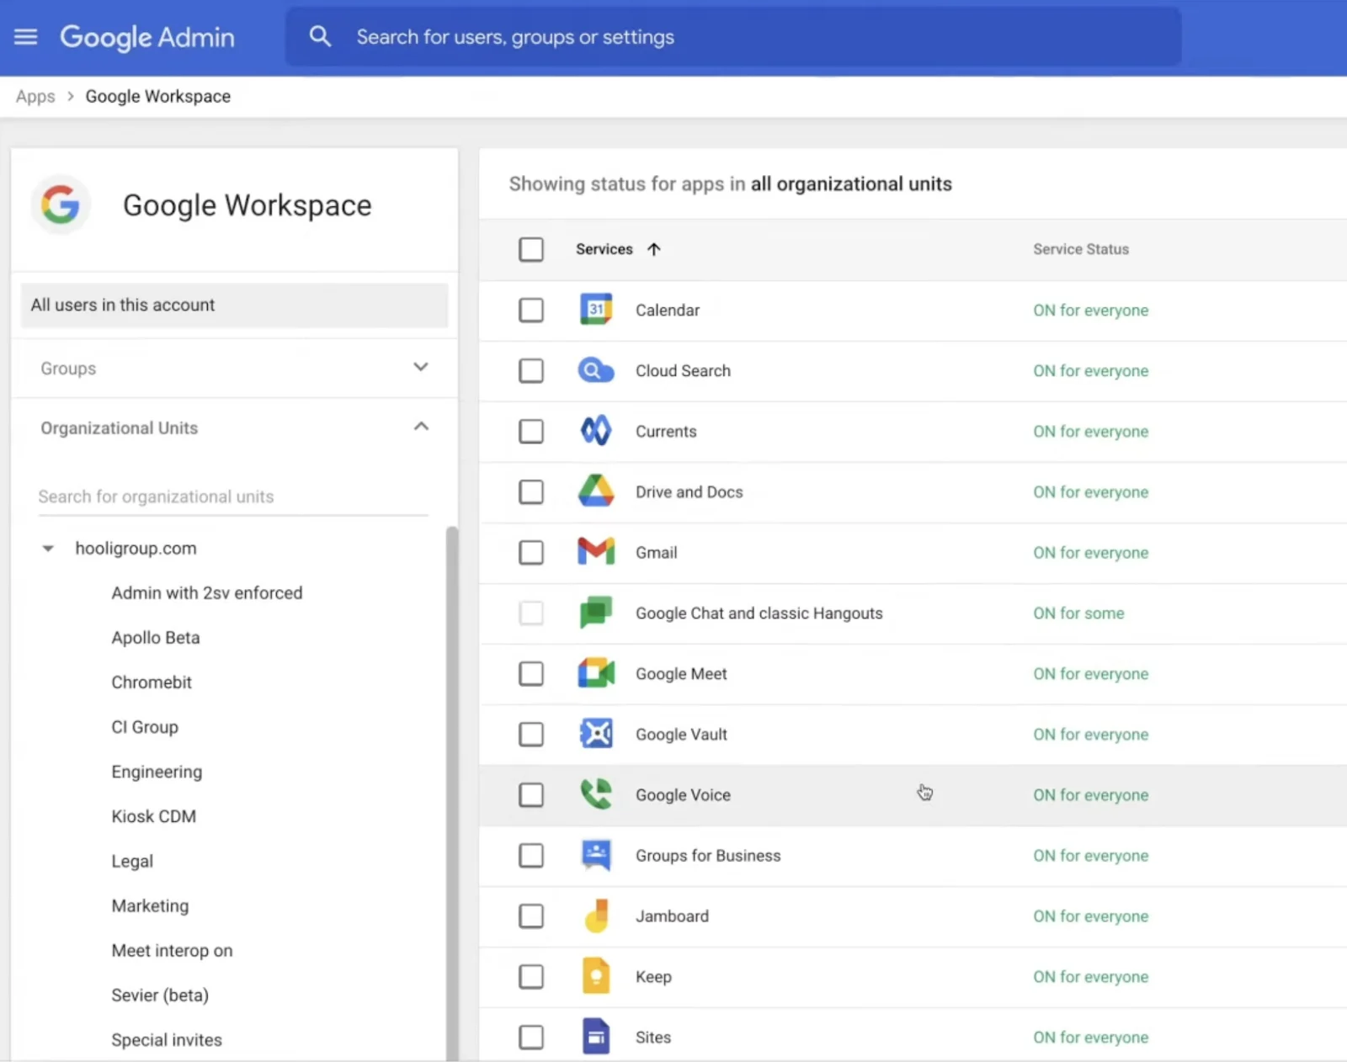Screen dimensions: 1347x1062
Task: Select the Engineering organizational unit
Action: [x=157, y=772]
